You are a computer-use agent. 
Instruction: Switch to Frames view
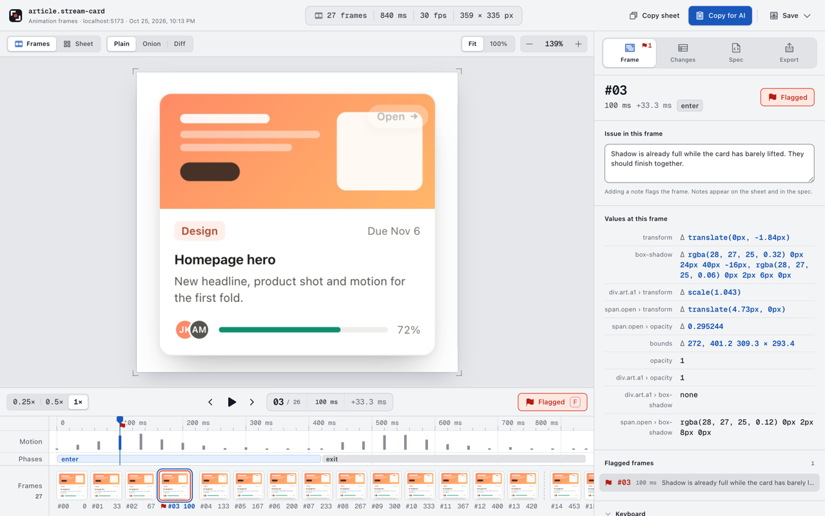pos(32,44)
